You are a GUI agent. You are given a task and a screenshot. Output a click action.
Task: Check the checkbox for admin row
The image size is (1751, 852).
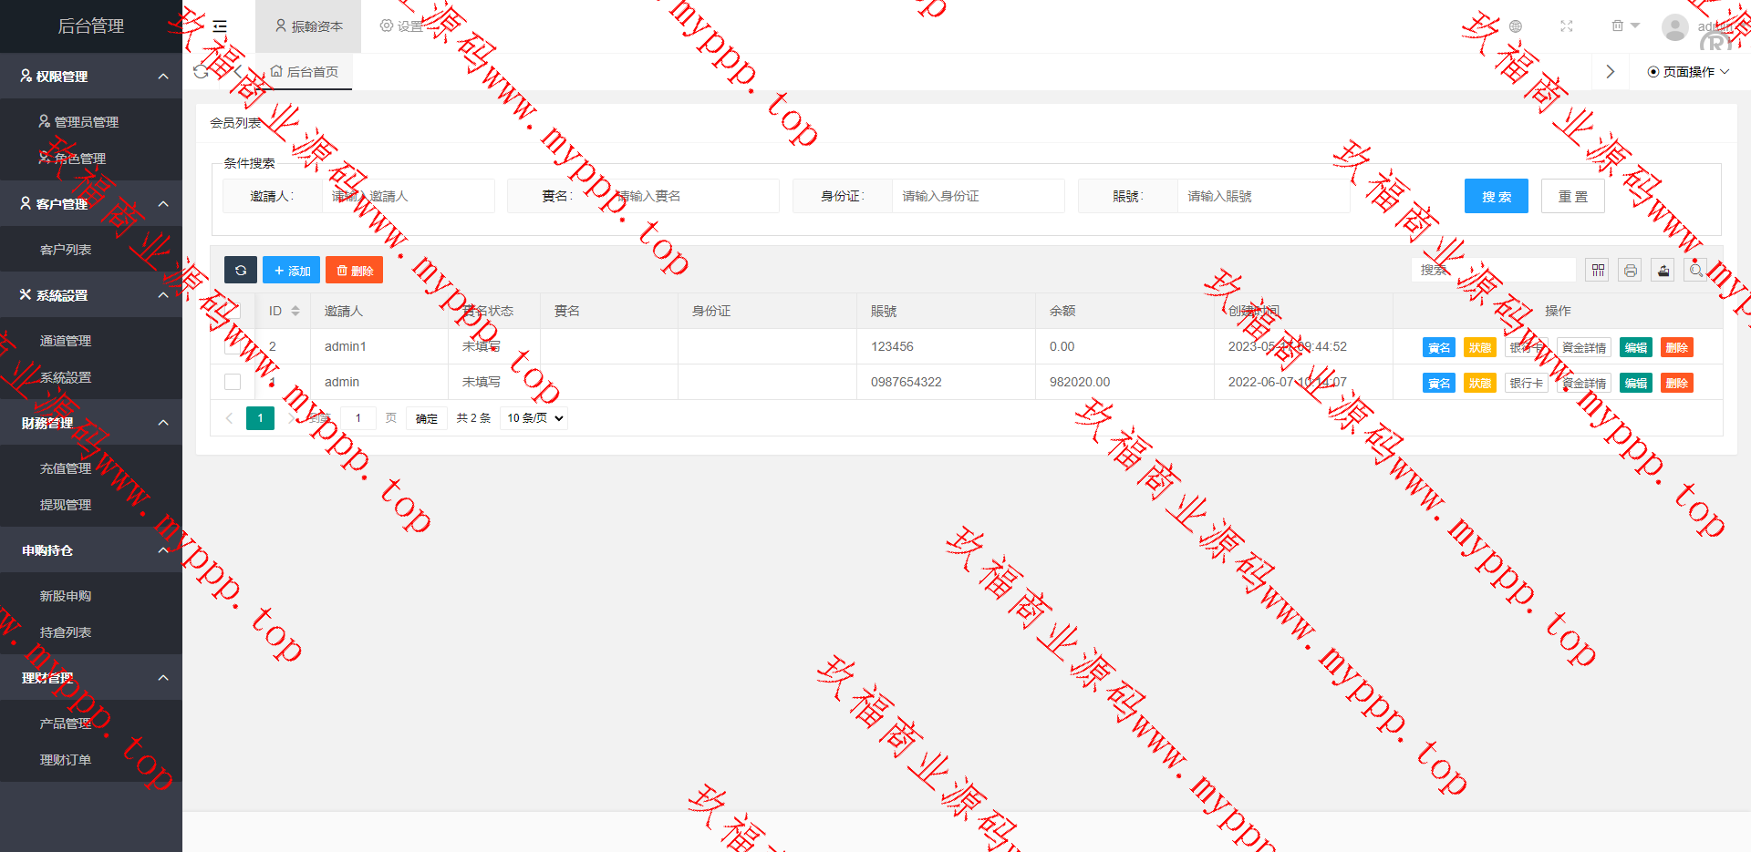click(x=233, y=383)
